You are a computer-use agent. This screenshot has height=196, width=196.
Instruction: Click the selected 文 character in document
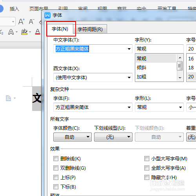(37, 98)
